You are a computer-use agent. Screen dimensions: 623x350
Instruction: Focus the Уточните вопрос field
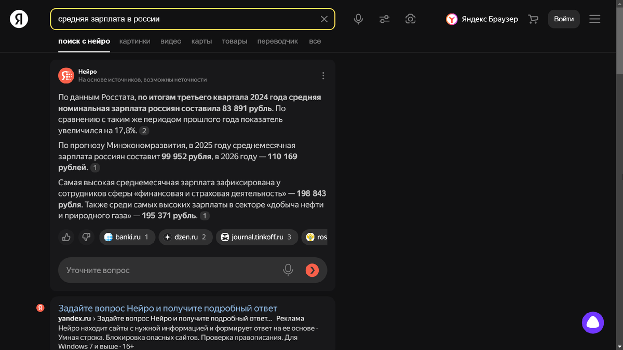[x=171, y=270]
